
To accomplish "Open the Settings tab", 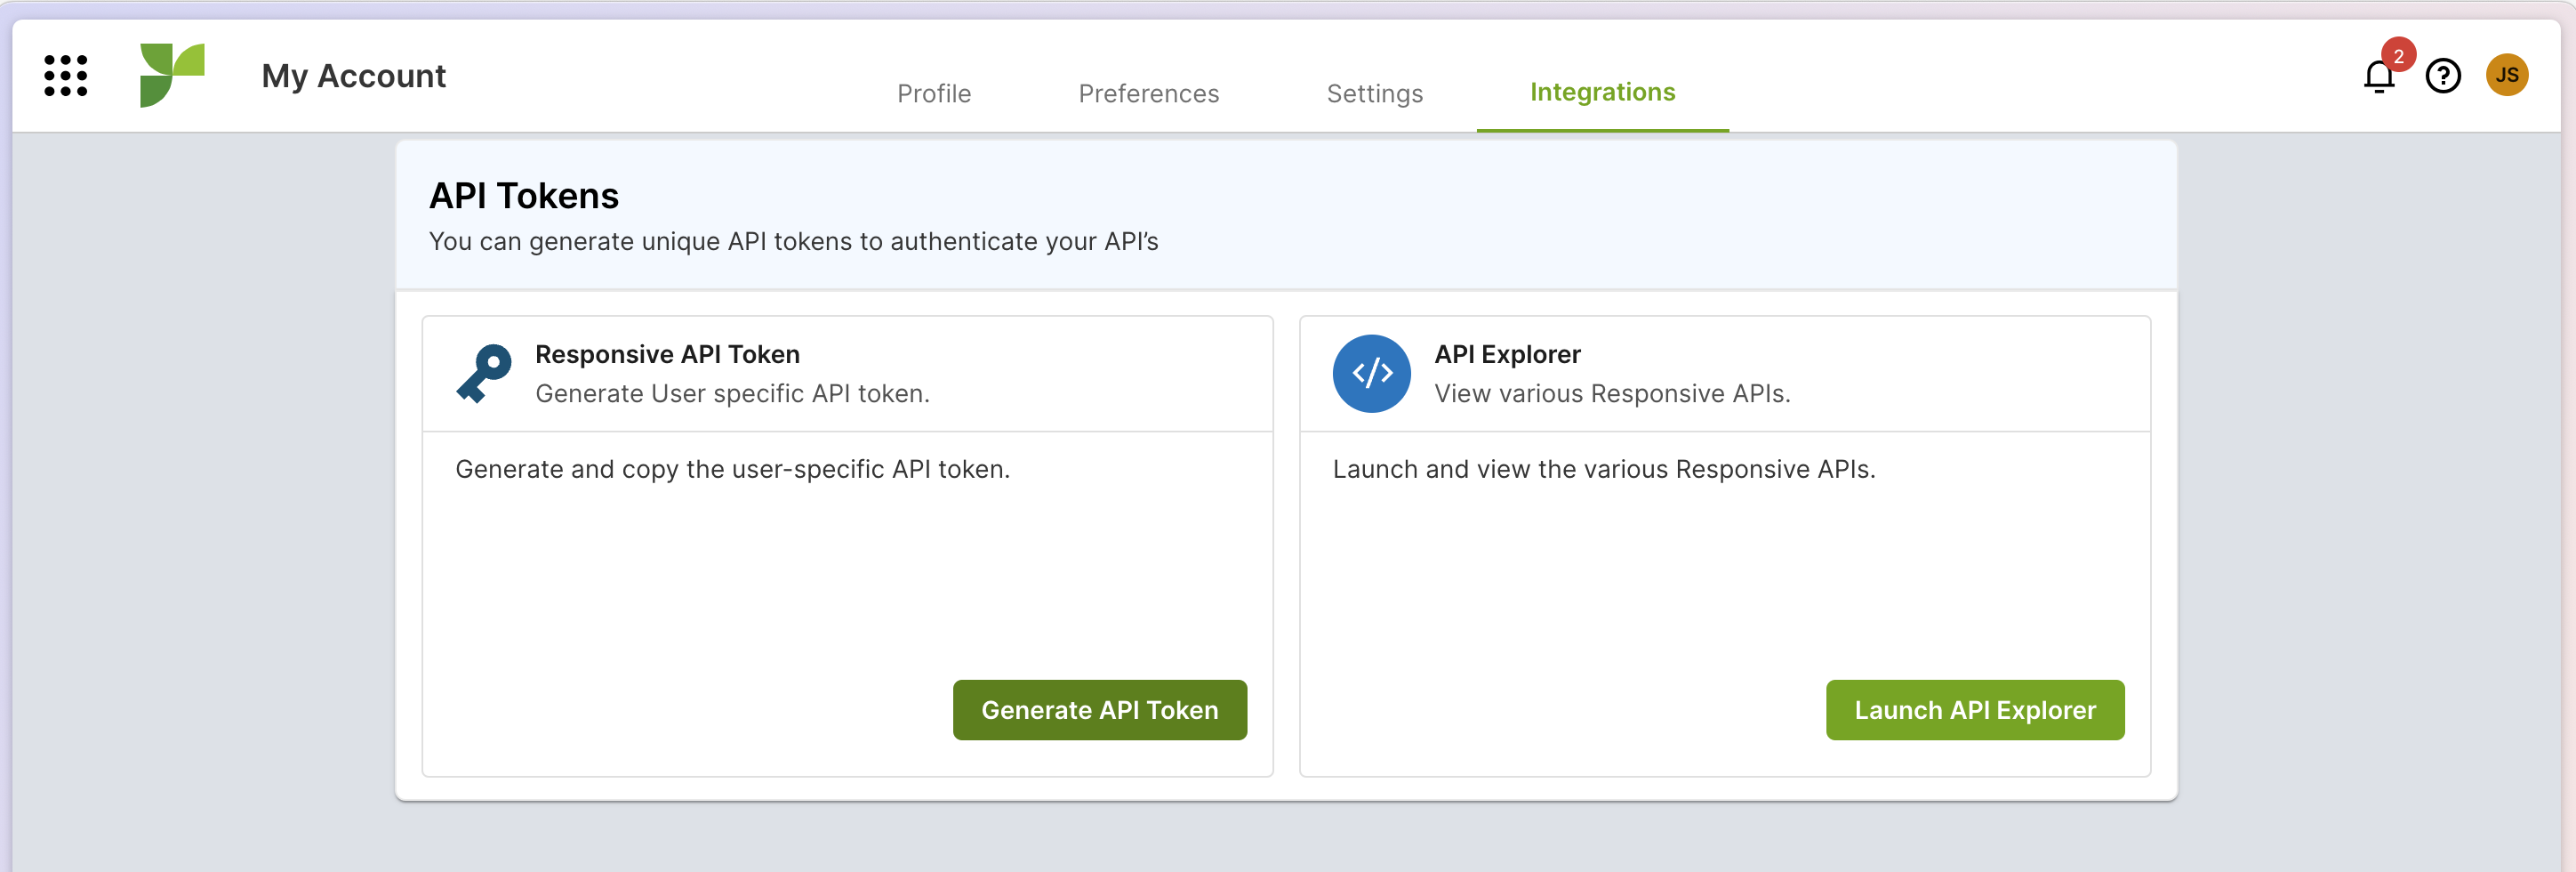I will coord(1374,93).
